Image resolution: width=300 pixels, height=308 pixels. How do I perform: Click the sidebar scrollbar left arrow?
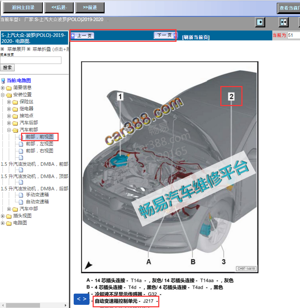(3, 306)
